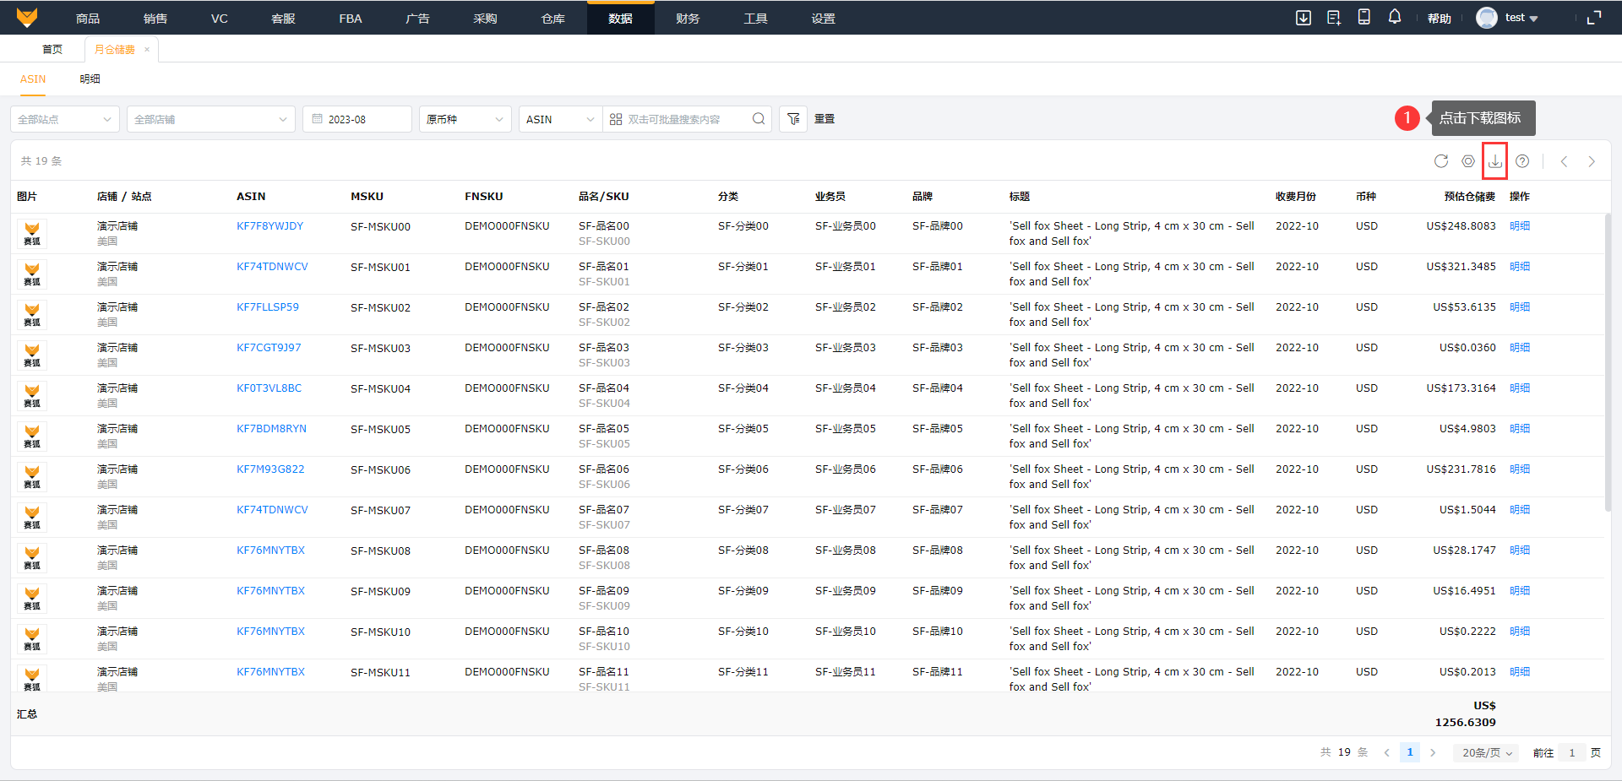Click the search magnifier icon
Viewport: 1622px width, 781px height.
759,119
